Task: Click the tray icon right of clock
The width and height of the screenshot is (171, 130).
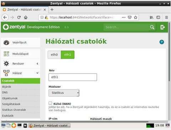Action: [167, 125]
